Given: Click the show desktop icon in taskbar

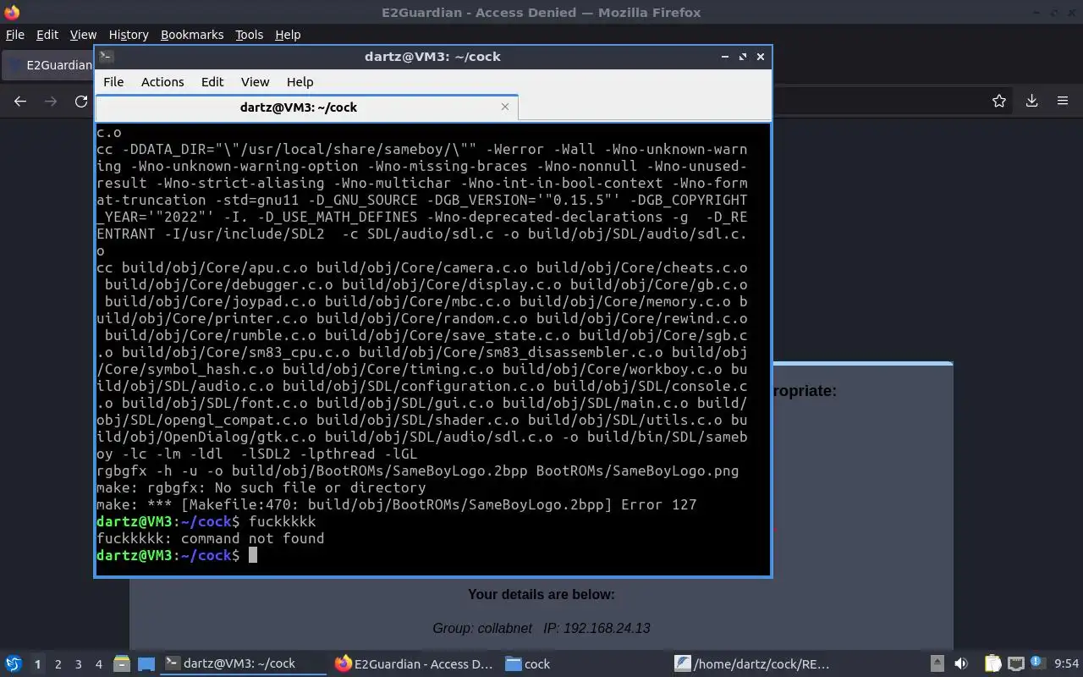Looking at the screenshot, I should pyautogui.click(x=146, y=664).
